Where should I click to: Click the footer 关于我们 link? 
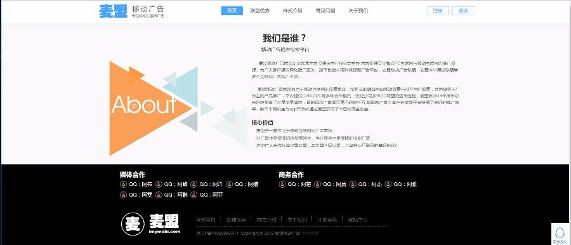297,220
